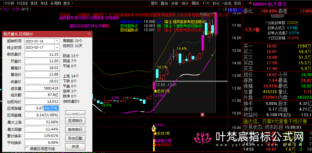This screenshot has height=153, width=312.
Task: Click the 反攻3号 star signal on the chart
Action: (x=161, y=91)
